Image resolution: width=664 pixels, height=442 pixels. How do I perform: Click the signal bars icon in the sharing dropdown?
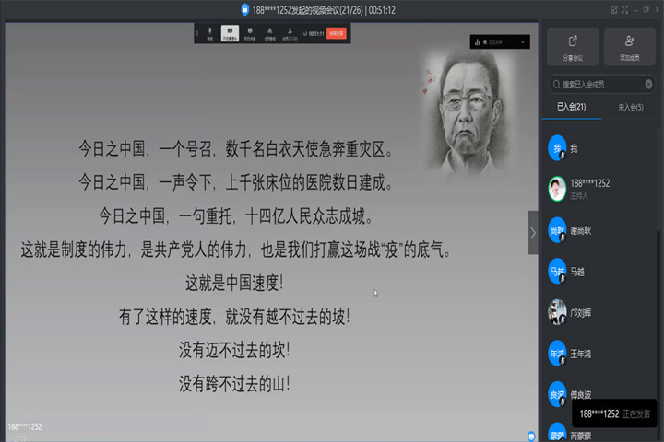point(478,41)
